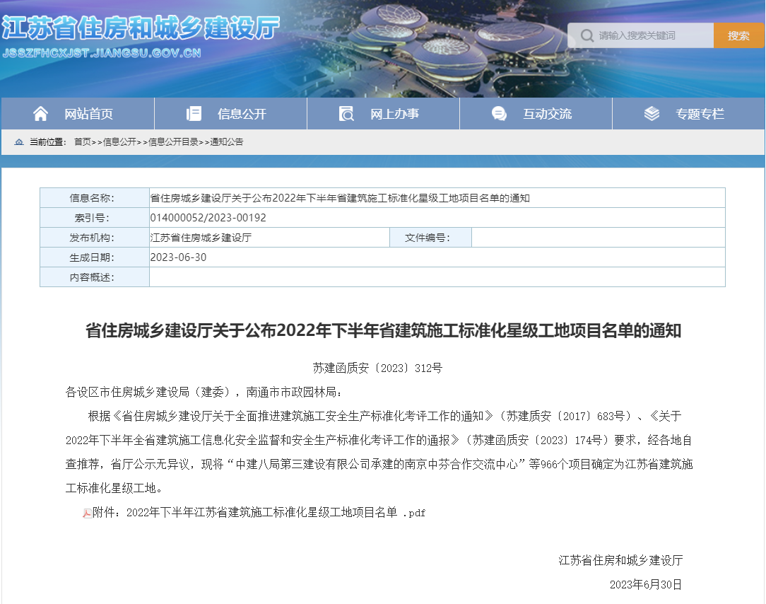766x604 pixels.
Task: Click the home icon on 网站首页 menu
Action: pyautogui.click(x=41, y=113)
